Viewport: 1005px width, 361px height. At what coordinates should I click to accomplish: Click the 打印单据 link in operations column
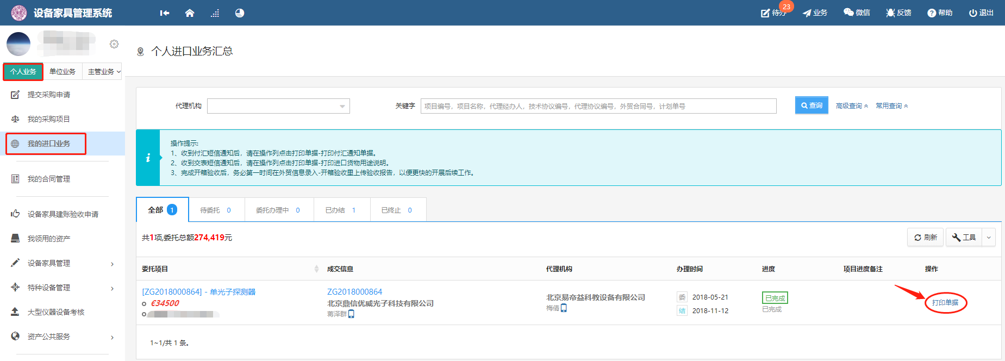[x=945, y=303]
